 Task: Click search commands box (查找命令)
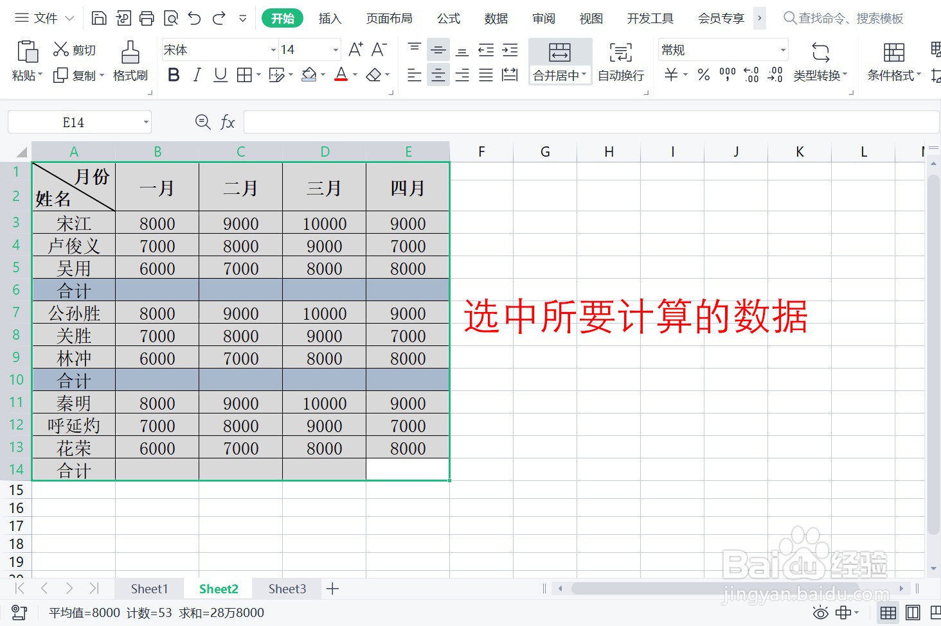pyautogui.click(x=844, y=19)
